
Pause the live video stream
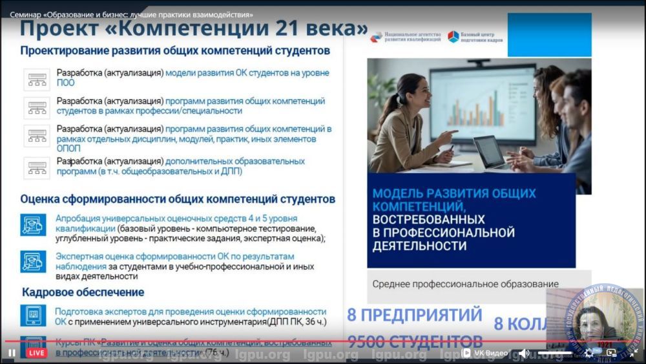(x=12, y=353)
